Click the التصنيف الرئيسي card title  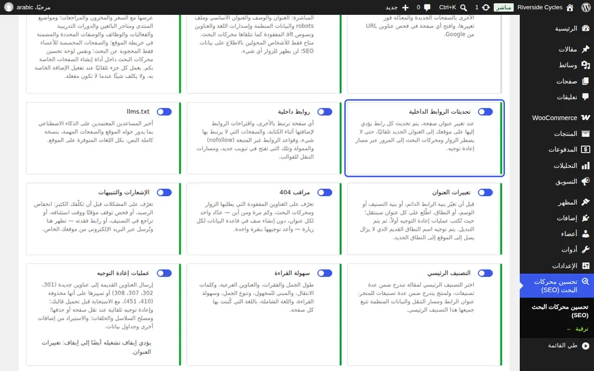pyautogui.click(x=449, y=273)
